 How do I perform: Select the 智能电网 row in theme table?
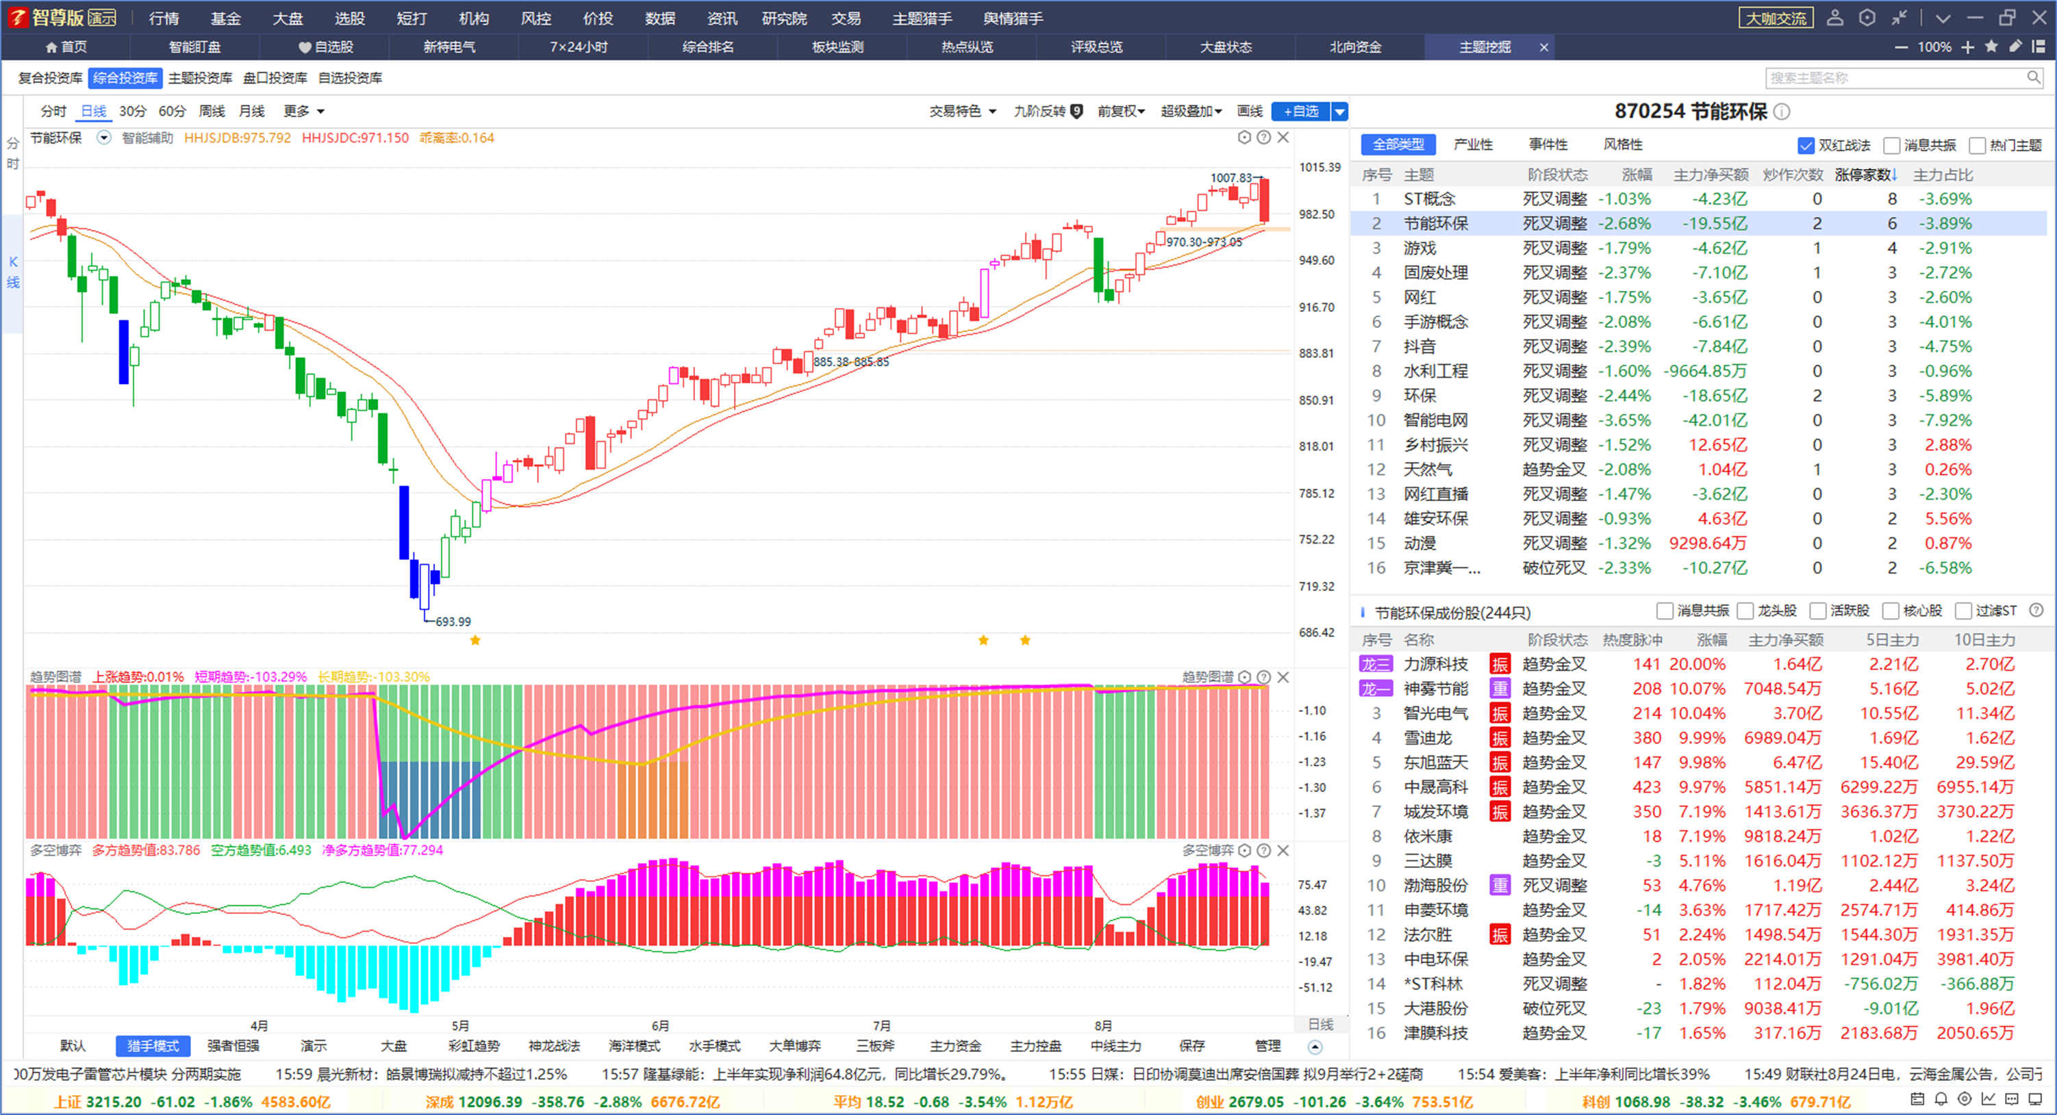click(1700, 420)
